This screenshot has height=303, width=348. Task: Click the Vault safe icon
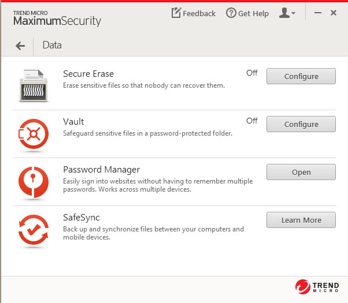tap(34, 134)
